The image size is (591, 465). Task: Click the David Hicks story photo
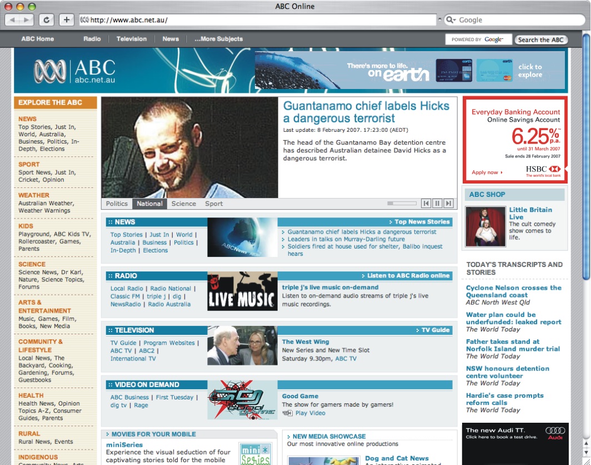[x=190, y=147]
